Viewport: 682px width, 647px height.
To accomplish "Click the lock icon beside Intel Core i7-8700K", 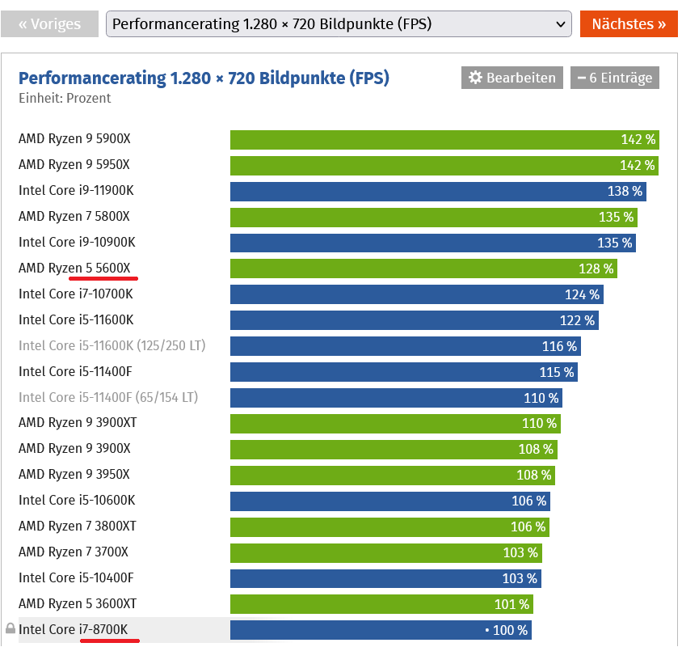I will pos(10,626).
